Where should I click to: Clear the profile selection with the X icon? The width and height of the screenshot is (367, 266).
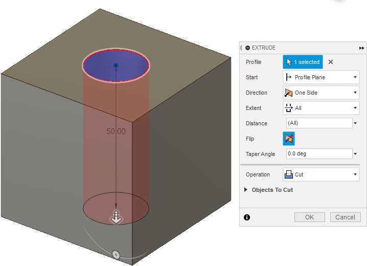331,62
